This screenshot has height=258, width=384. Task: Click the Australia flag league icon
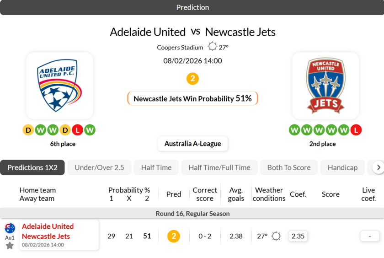click(x=10, y=228)
